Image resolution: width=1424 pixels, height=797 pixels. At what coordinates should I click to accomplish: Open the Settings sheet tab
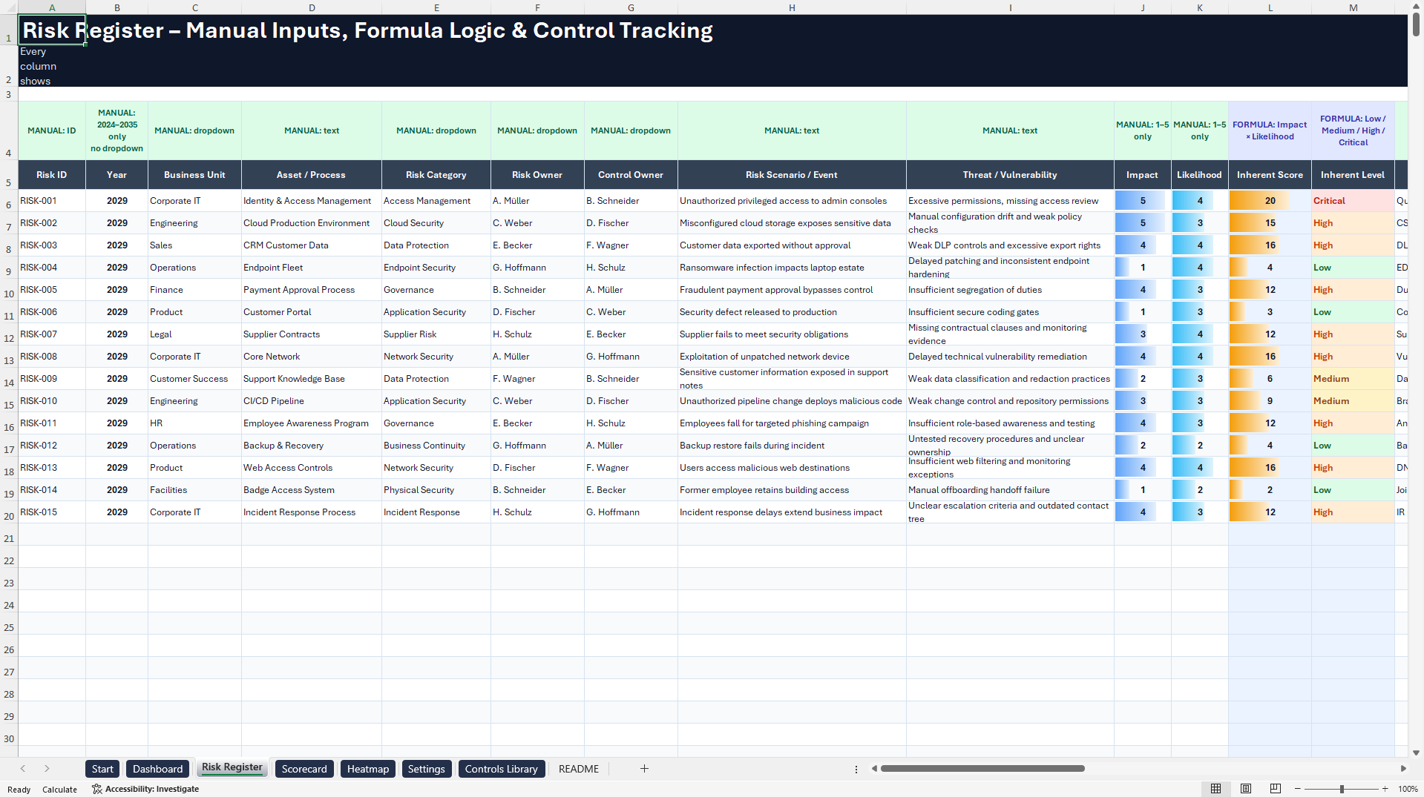pos(427,769)
